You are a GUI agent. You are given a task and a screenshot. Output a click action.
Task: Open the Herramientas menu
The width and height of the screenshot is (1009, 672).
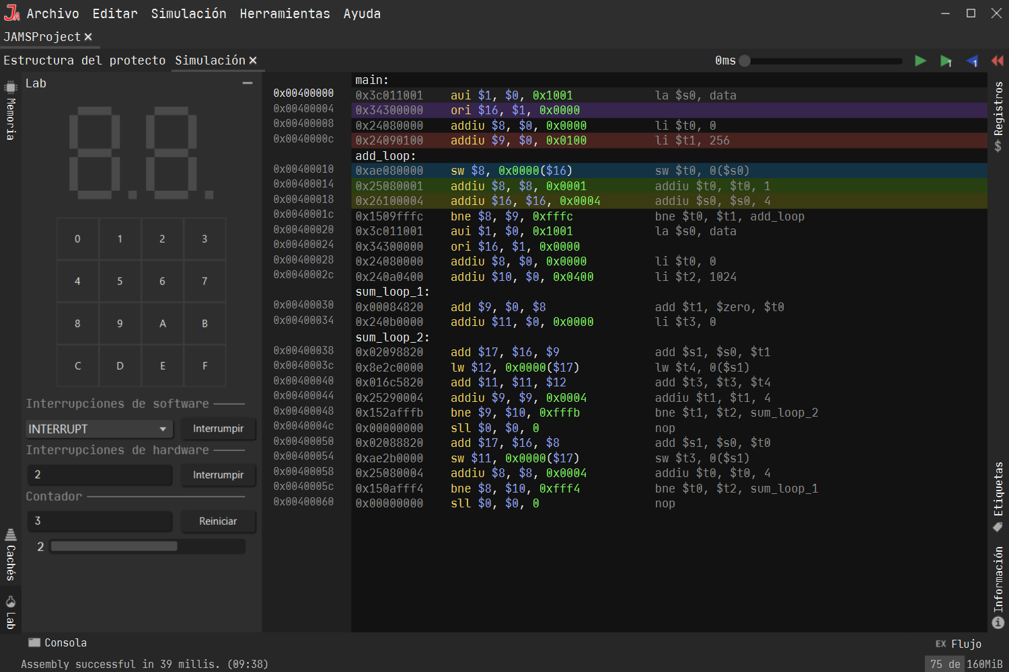(285, 13)
